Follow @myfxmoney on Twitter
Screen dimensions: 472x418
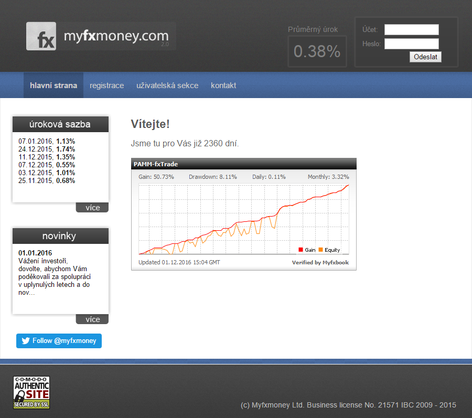click(x=59, y=341)
